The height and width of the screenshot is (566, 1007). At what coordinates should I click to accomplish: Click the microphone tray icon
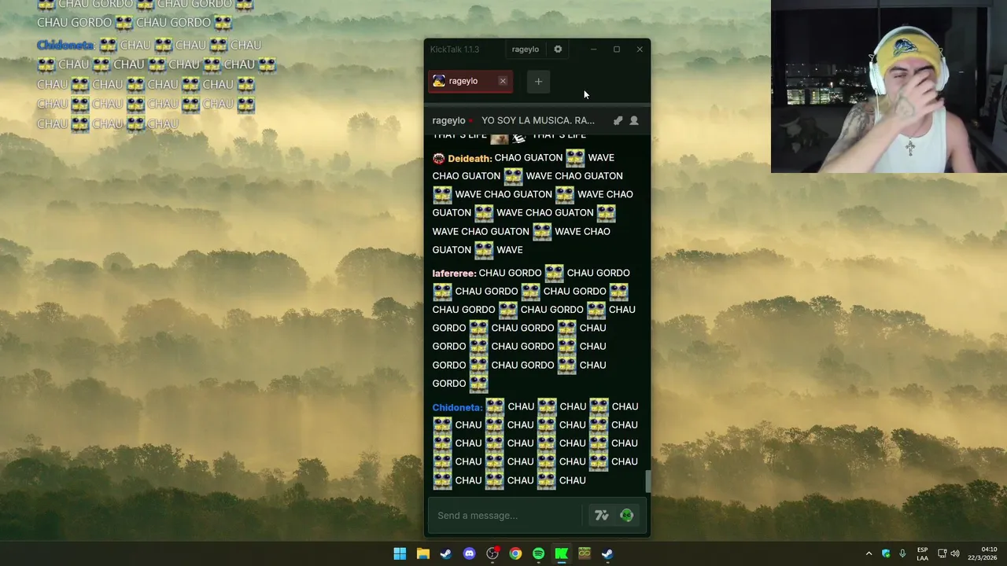(x=902, y=553)
